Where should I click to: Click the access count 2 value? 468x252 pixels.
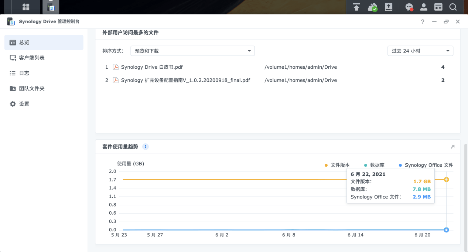[x=443, y=80]
